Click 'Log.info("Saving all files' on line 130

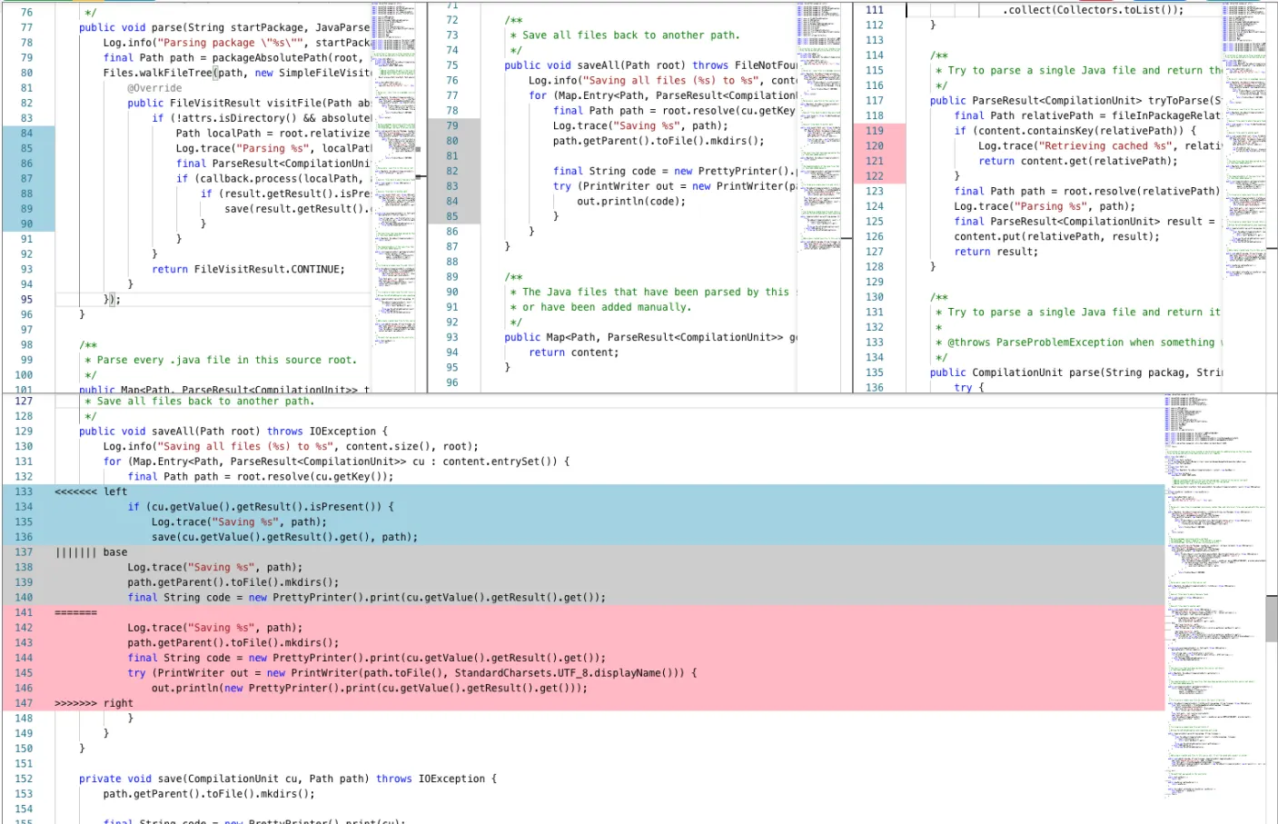pos(291,446)
